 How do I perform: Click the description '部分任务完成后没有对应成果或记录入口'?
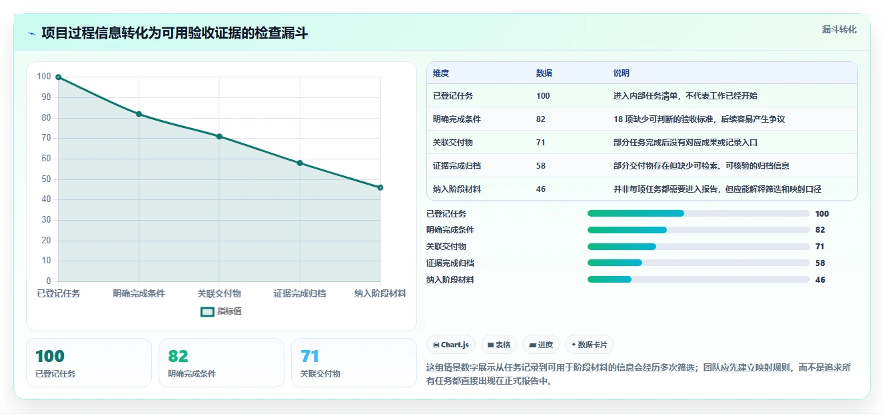click(x=686, y=143)
